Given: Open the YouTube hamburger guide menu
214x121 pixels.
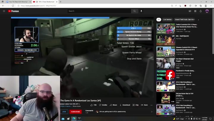Looking at the screenshot, I should tap(4, 11).
